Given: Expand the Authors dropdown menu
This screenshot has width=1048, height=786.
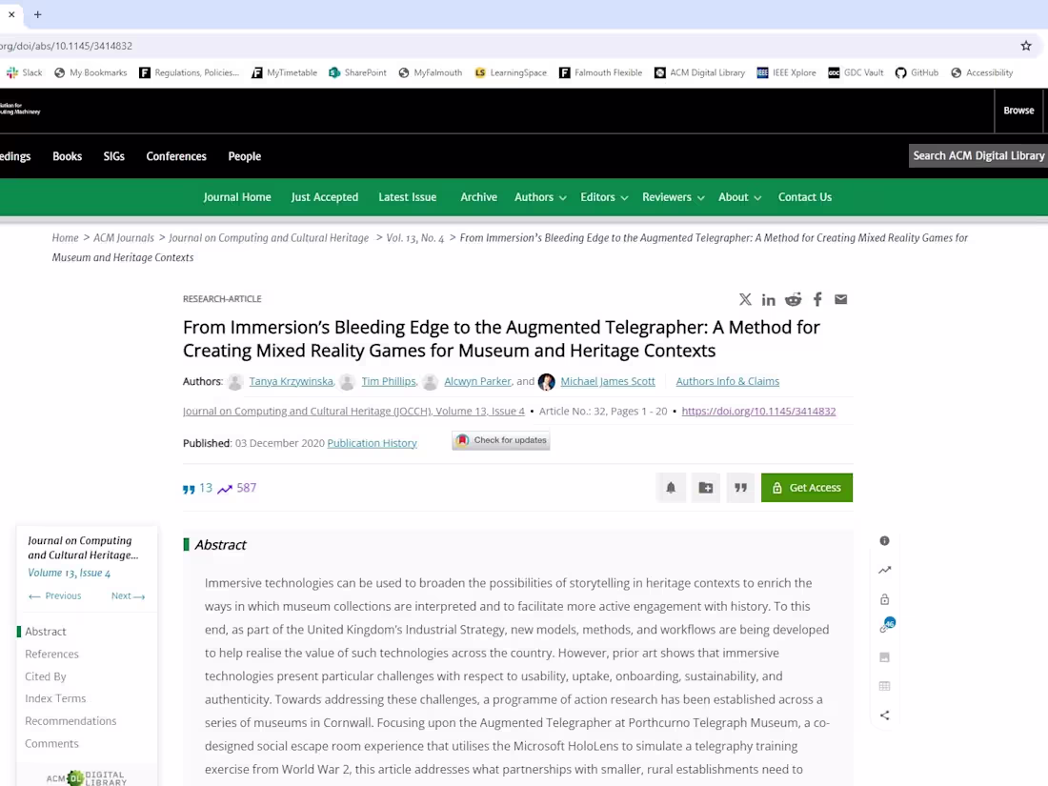Looking at the screenshot, I should [x=540, y=197].
